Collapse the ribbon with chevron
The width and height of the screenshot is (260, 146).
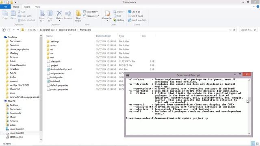253,6
